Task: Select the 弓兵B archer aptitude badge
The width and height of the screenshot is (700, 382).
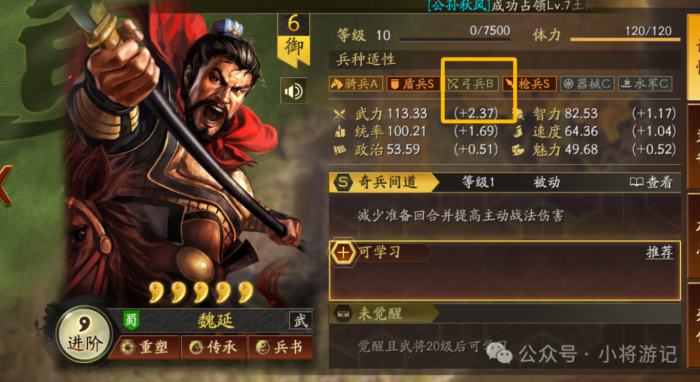Action: click(471, 84)
